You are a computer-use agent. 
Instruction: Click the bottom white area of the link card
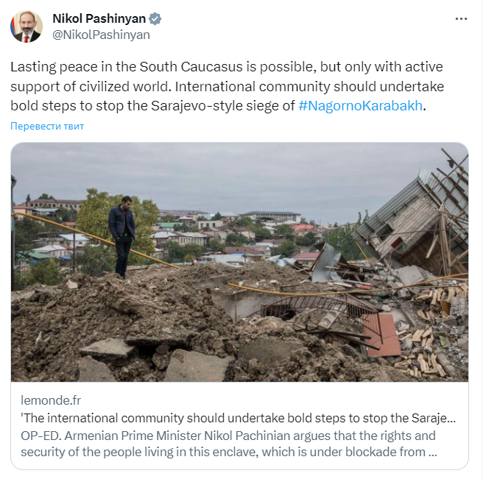(x=239, y=464)
